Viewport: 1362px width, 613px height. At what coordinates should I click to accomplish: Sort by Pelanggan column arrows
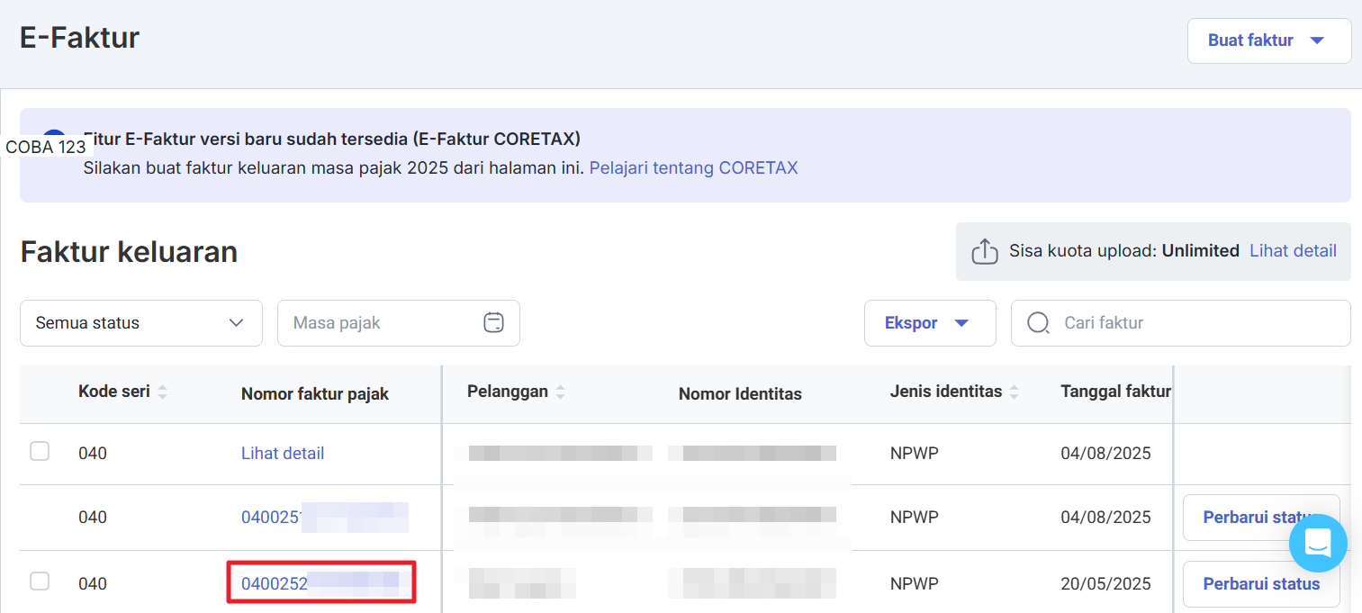click(x=561, y=392)
